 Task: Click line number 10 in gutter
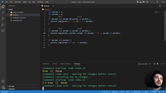[44, 33]
